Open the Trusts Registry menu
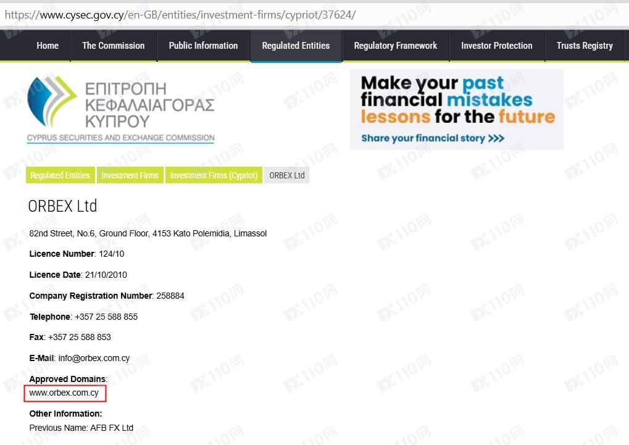 585,46
